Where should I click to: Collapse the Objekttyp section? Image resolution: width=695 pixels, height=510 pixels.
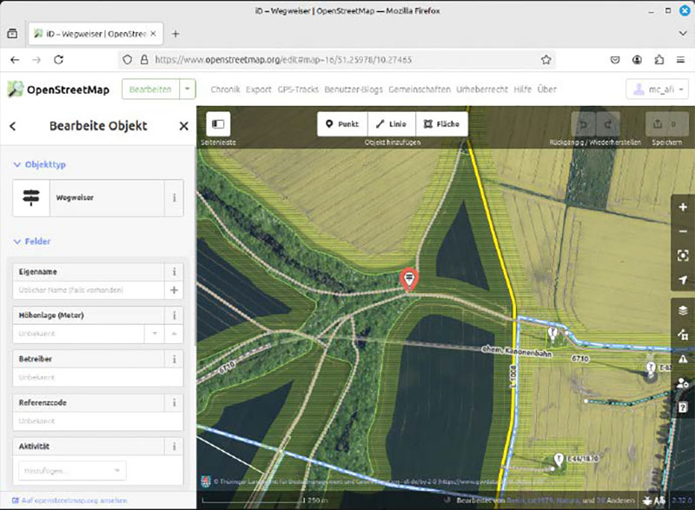pos(17,163)
